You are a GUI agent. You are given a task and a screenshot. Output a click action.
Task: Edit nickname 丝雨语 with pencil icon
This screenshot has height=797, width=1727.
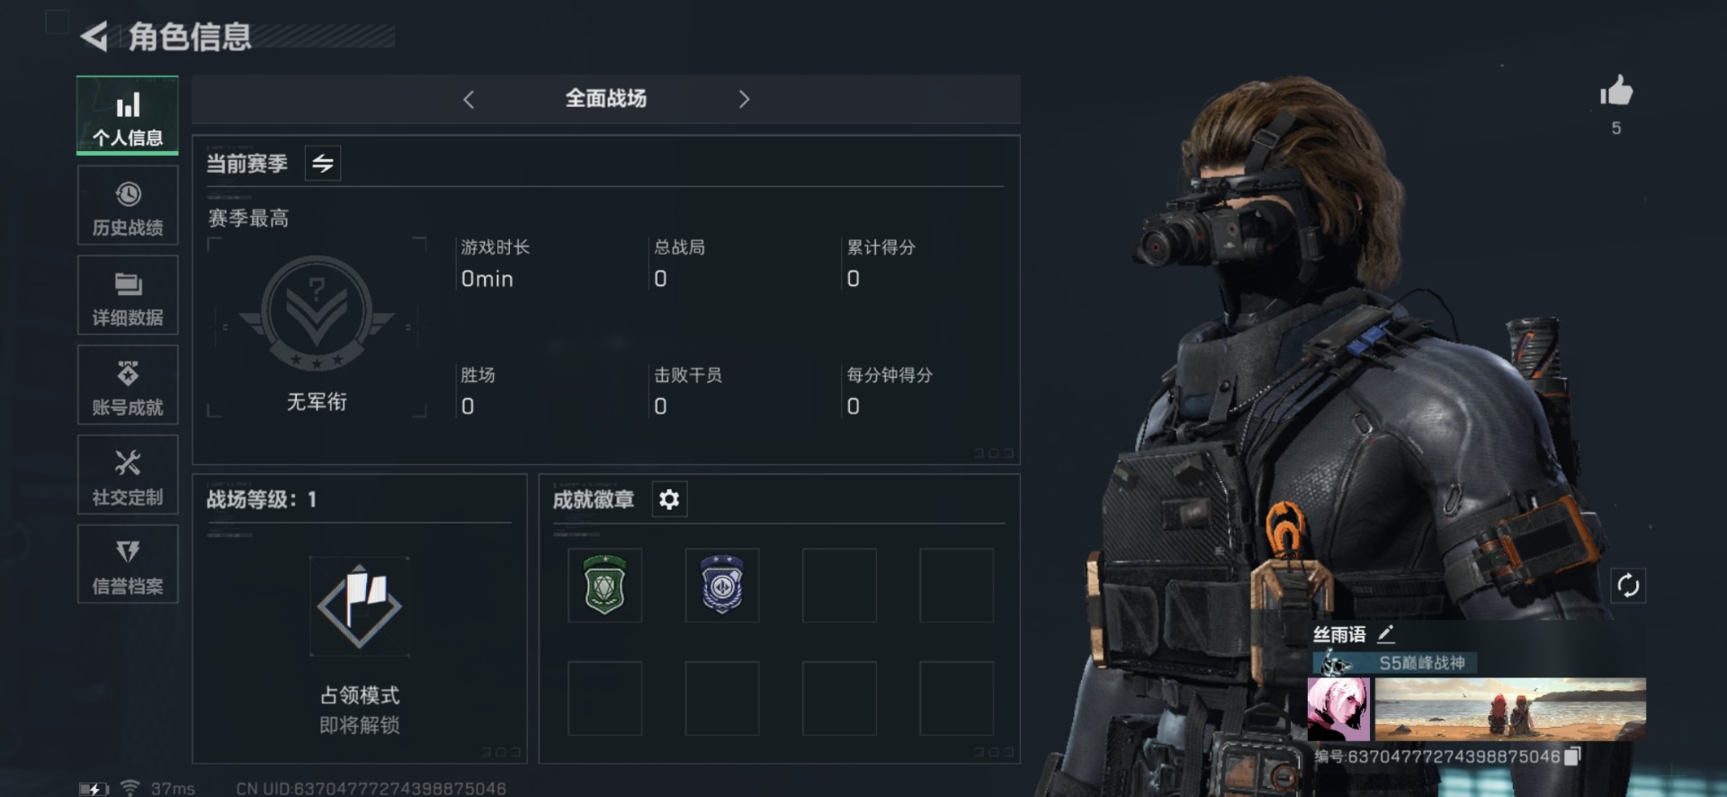pyautogui.click(x=1386, y=634)
